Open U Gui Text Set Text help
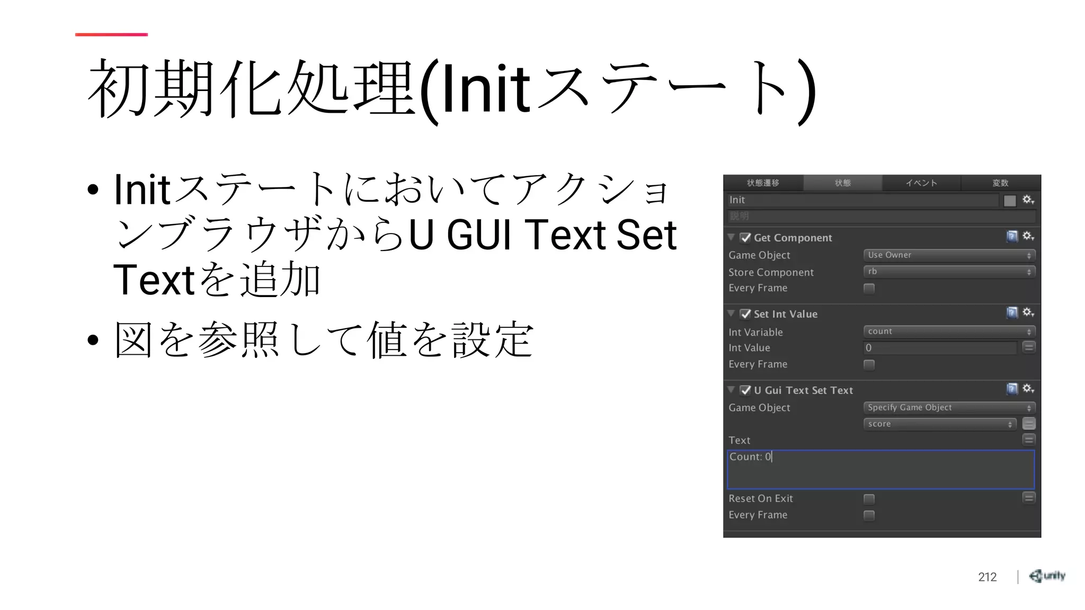The height and width of the screenshot is (610, 1085). tap(1012, 389)
